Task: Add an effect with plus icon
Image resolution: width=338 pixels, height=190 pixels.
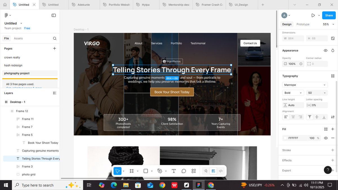Action: (333, 160)
